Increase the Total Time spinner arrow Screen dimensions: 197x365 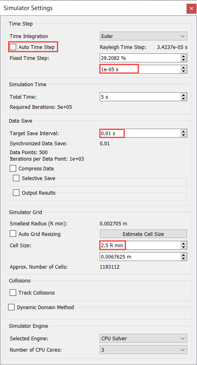pos(184,95)
